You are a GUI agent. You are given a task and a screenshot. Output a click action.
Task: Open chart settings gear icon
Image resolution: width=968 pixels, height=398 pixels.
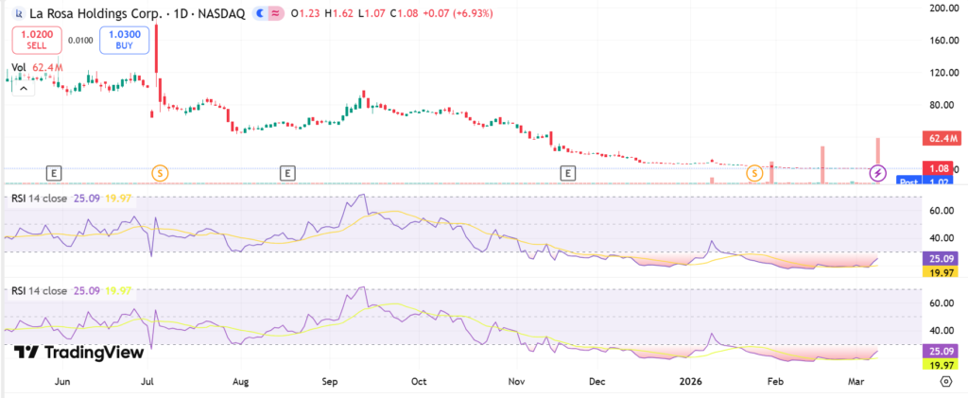(945, 382)
